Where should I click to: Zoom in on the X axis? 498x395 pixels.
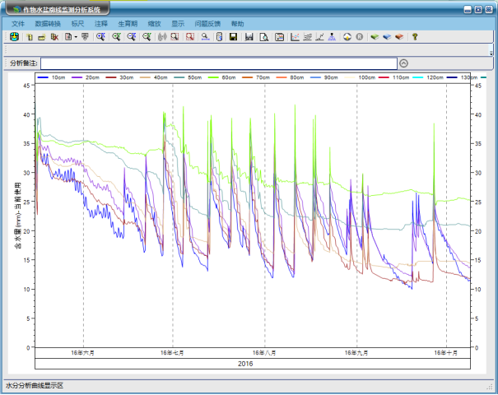click(100, 37)
